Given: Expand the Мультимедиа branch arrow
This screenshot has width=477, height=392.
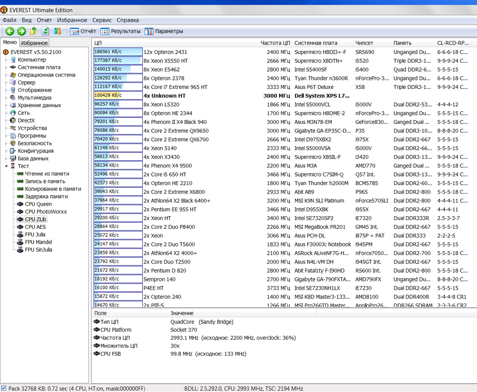Looking at the screenshot, I should [x=6, y=98].
